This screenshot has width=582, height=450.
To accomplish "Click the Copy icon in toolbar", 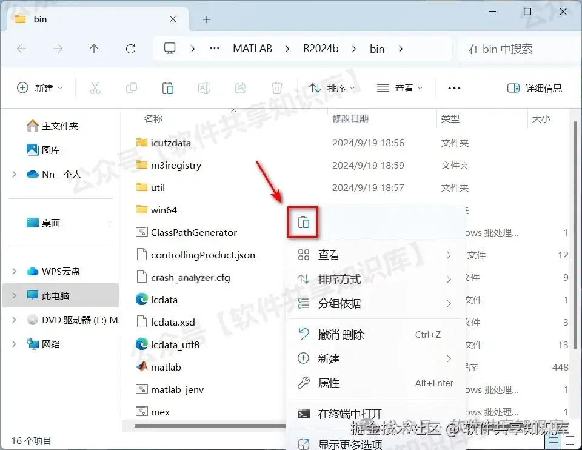I will click(132, 89).
